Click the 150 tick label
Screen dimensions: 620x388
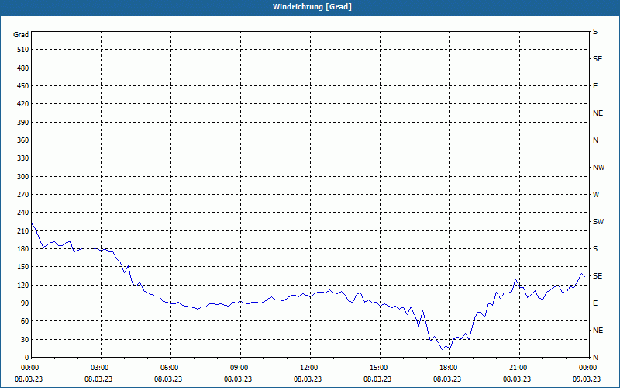23,267
